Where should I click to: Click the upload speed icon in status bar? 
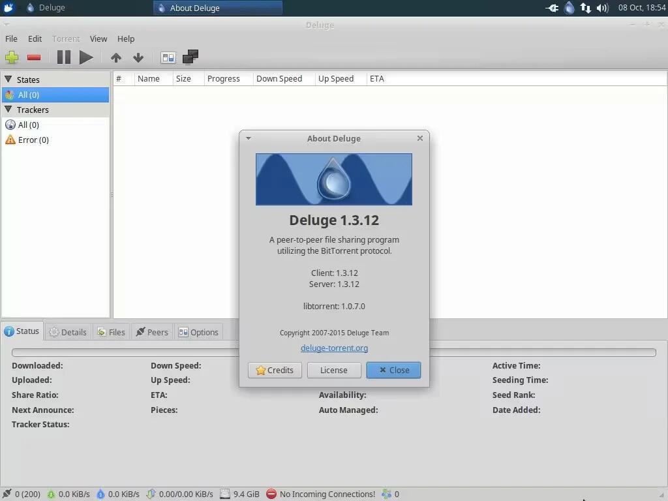[100, 494]
